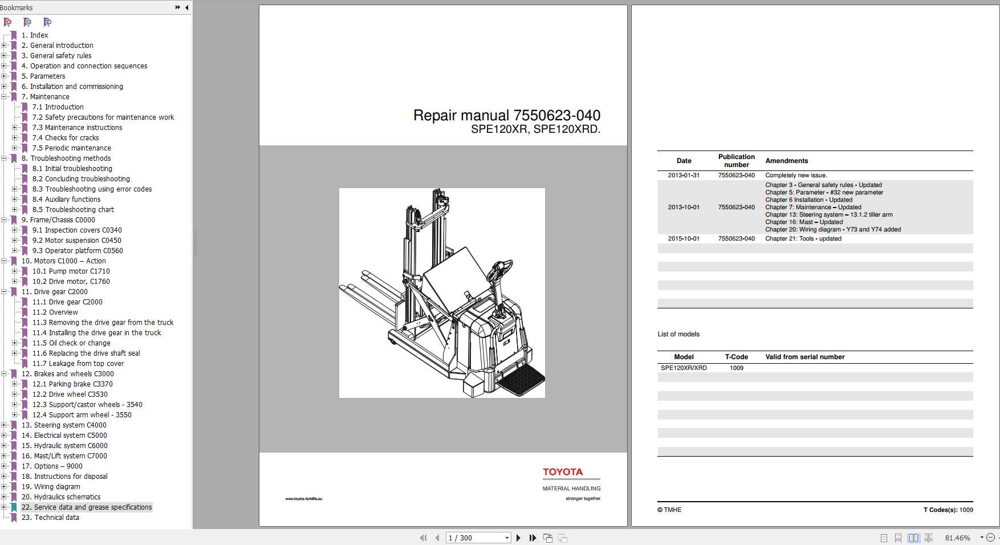The width and height of the screenshot is (1000, 545).
Task: Go to the last page icon
Action: tap(532, 538)
